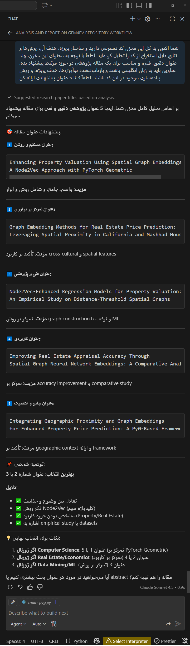Click the chat input text field
The image size is (190, 646).
[90, 613]
